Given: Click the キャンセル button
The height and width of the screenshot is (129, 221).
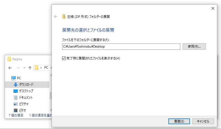Looking at the screenshot, I should pyautogui.click(x=203, y=121).
